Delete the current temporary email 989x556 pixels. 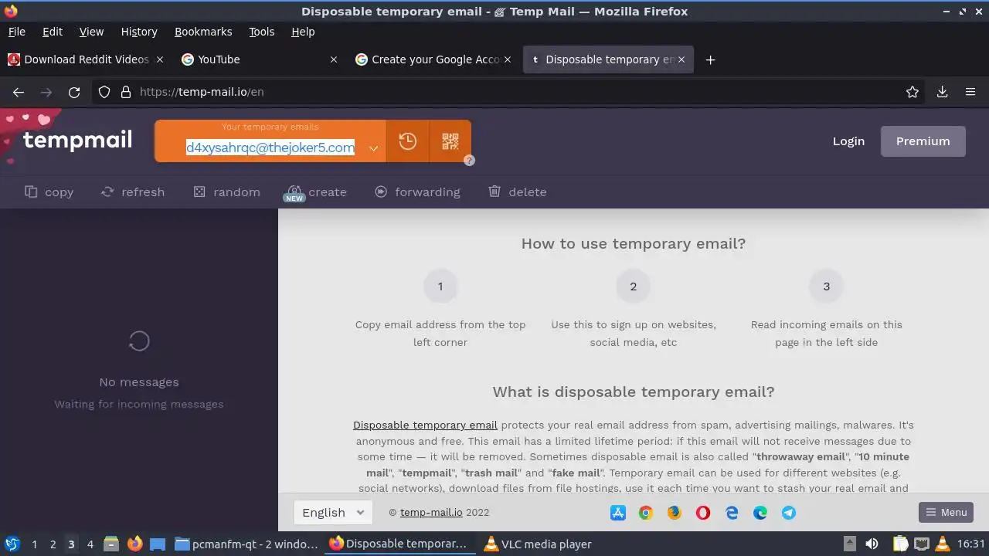point(518,192)
